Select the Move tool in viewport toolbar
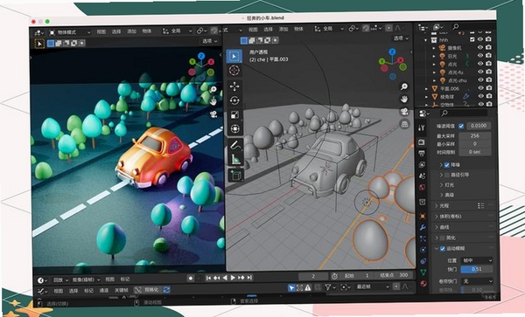 coord(234,86)
